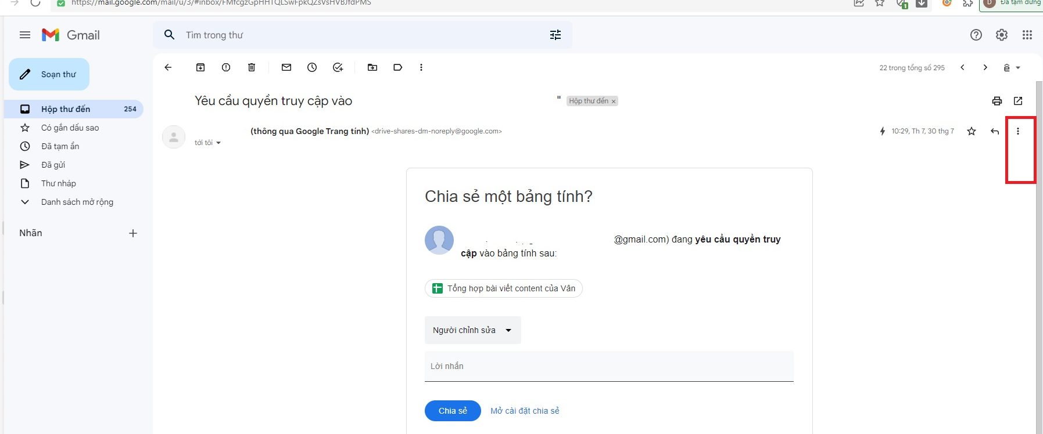Reply to the message arrow icon
This screenshot has width=1043, height=434.
click(x=995, y=131)
